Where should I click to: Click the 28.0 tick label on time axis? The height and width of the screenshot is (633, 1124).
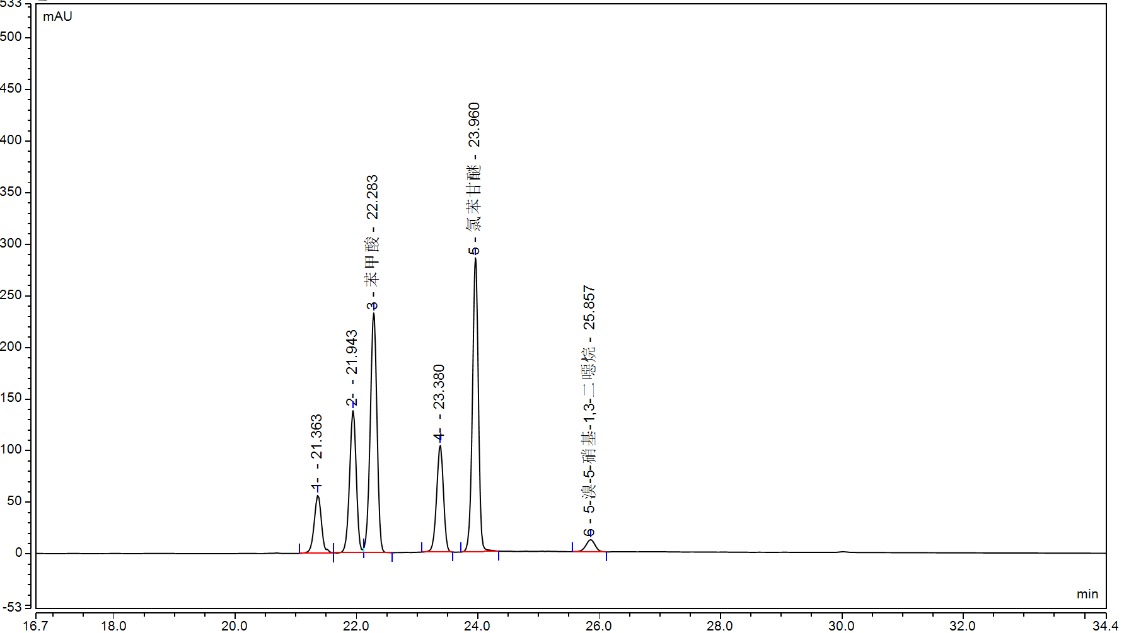(x=719, y=625)
